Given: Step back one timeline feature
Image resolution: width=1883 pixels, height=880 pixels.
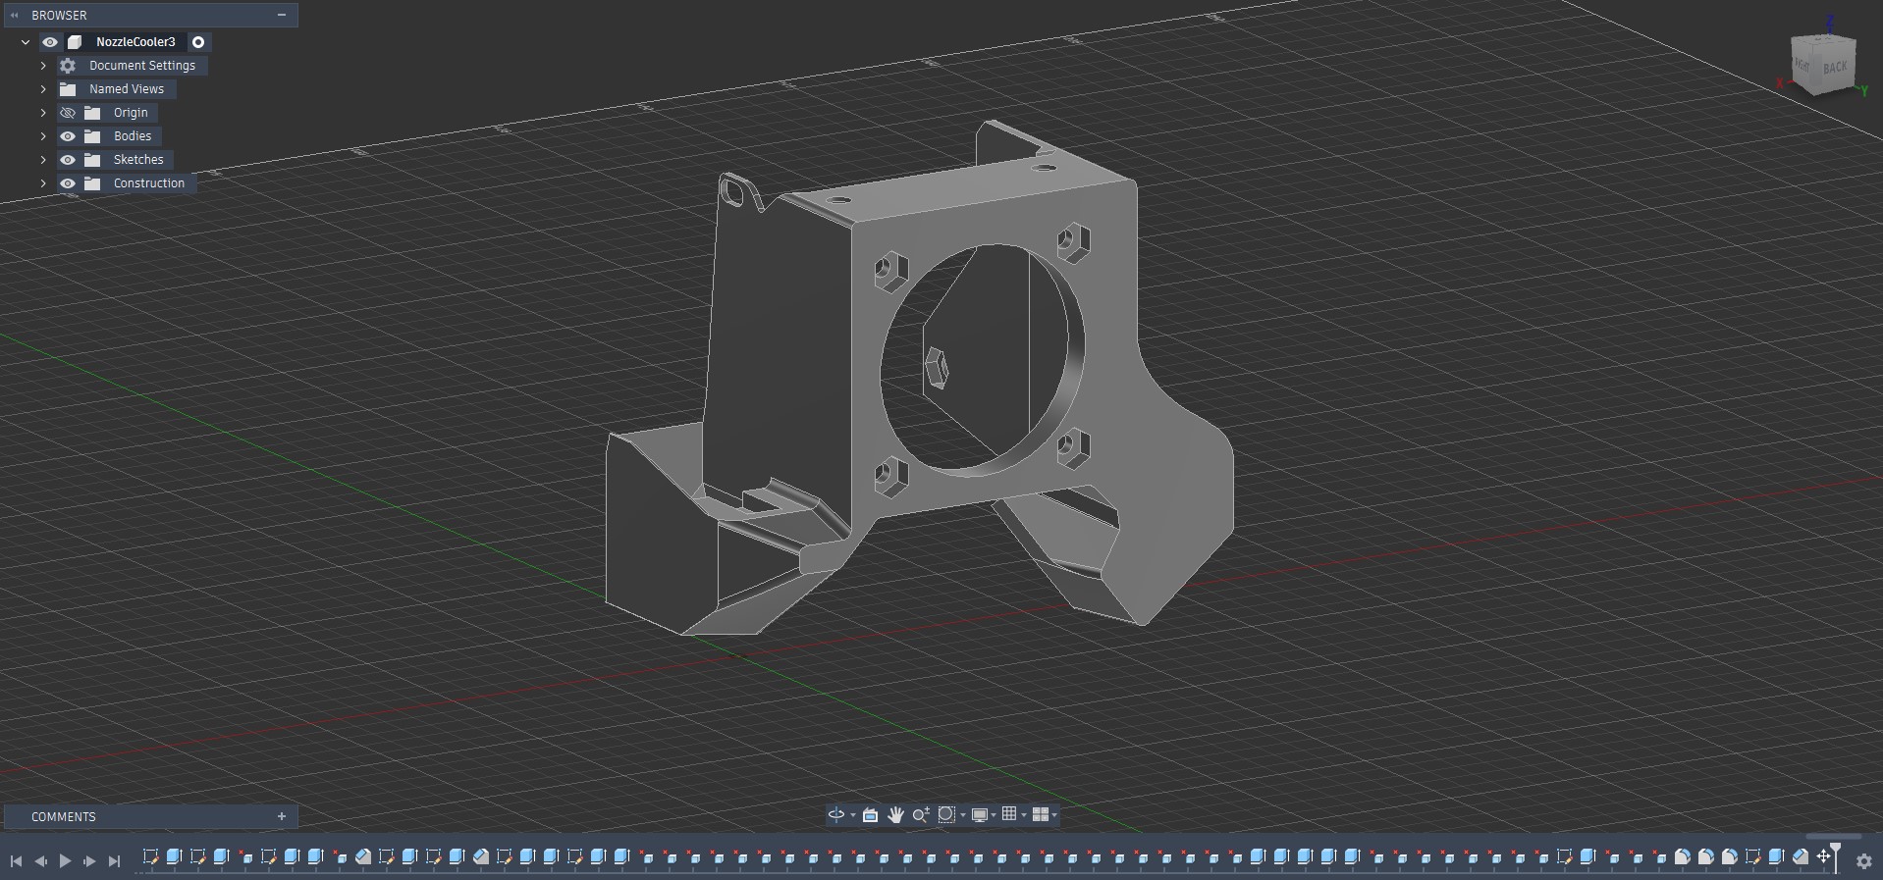Looking at the screenshot, I should pos(40,860).
